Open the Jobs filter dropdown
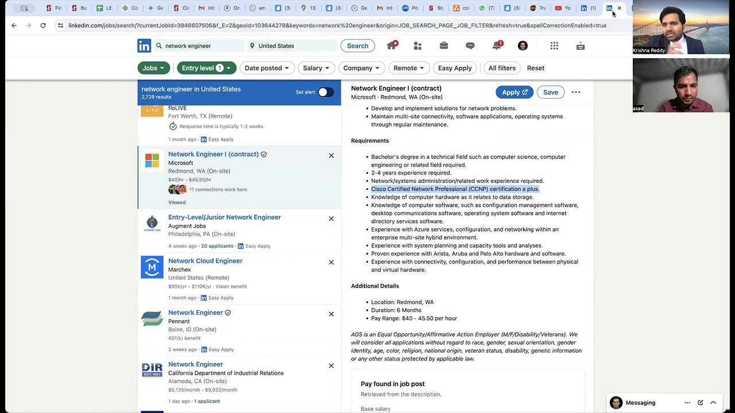The width and height of the screenshot is (735, 413). 154,68
